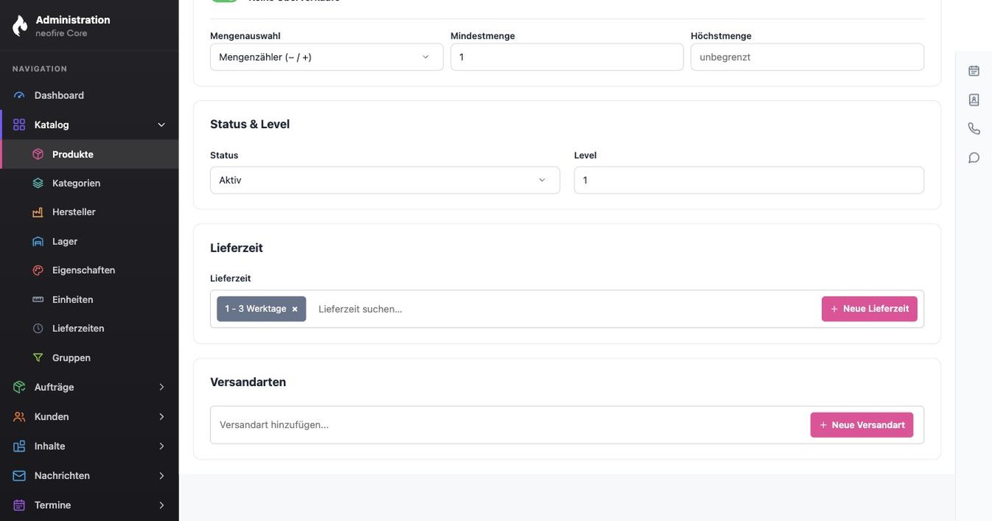Click the phone icon in right sidebar
This screenshot has height=521, width=992.
(x=974, y=129)
